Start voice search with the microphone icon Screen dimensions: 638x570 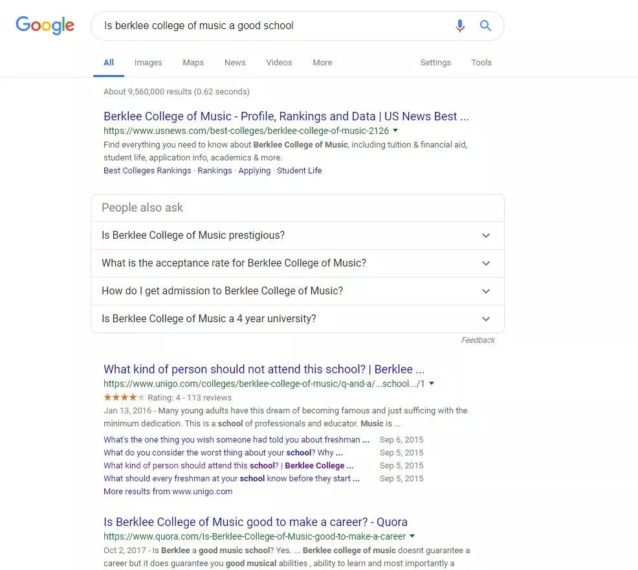(x=460, y=26)
